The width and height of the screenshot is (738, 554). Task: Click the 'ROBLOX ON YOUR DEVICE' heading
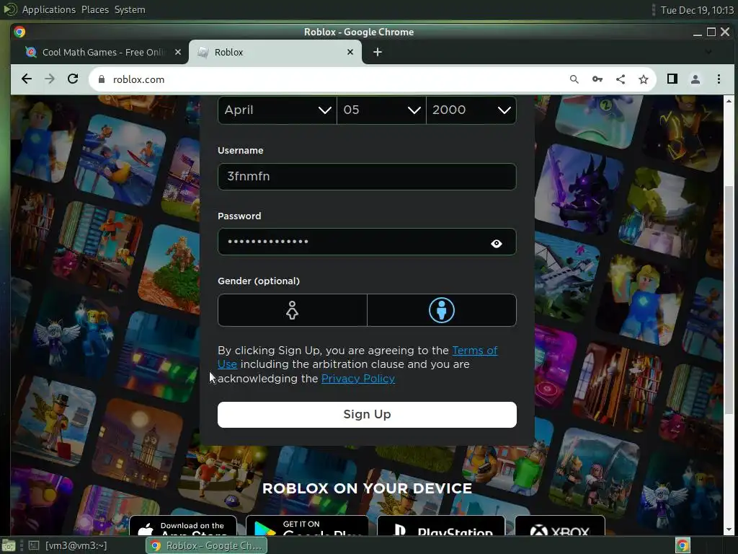click(367, 488)
